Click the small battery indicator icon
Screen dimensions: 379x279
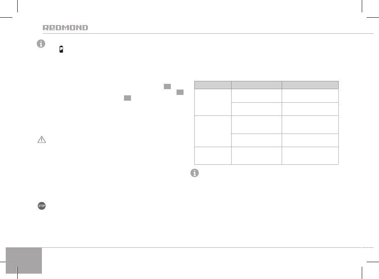61,50
